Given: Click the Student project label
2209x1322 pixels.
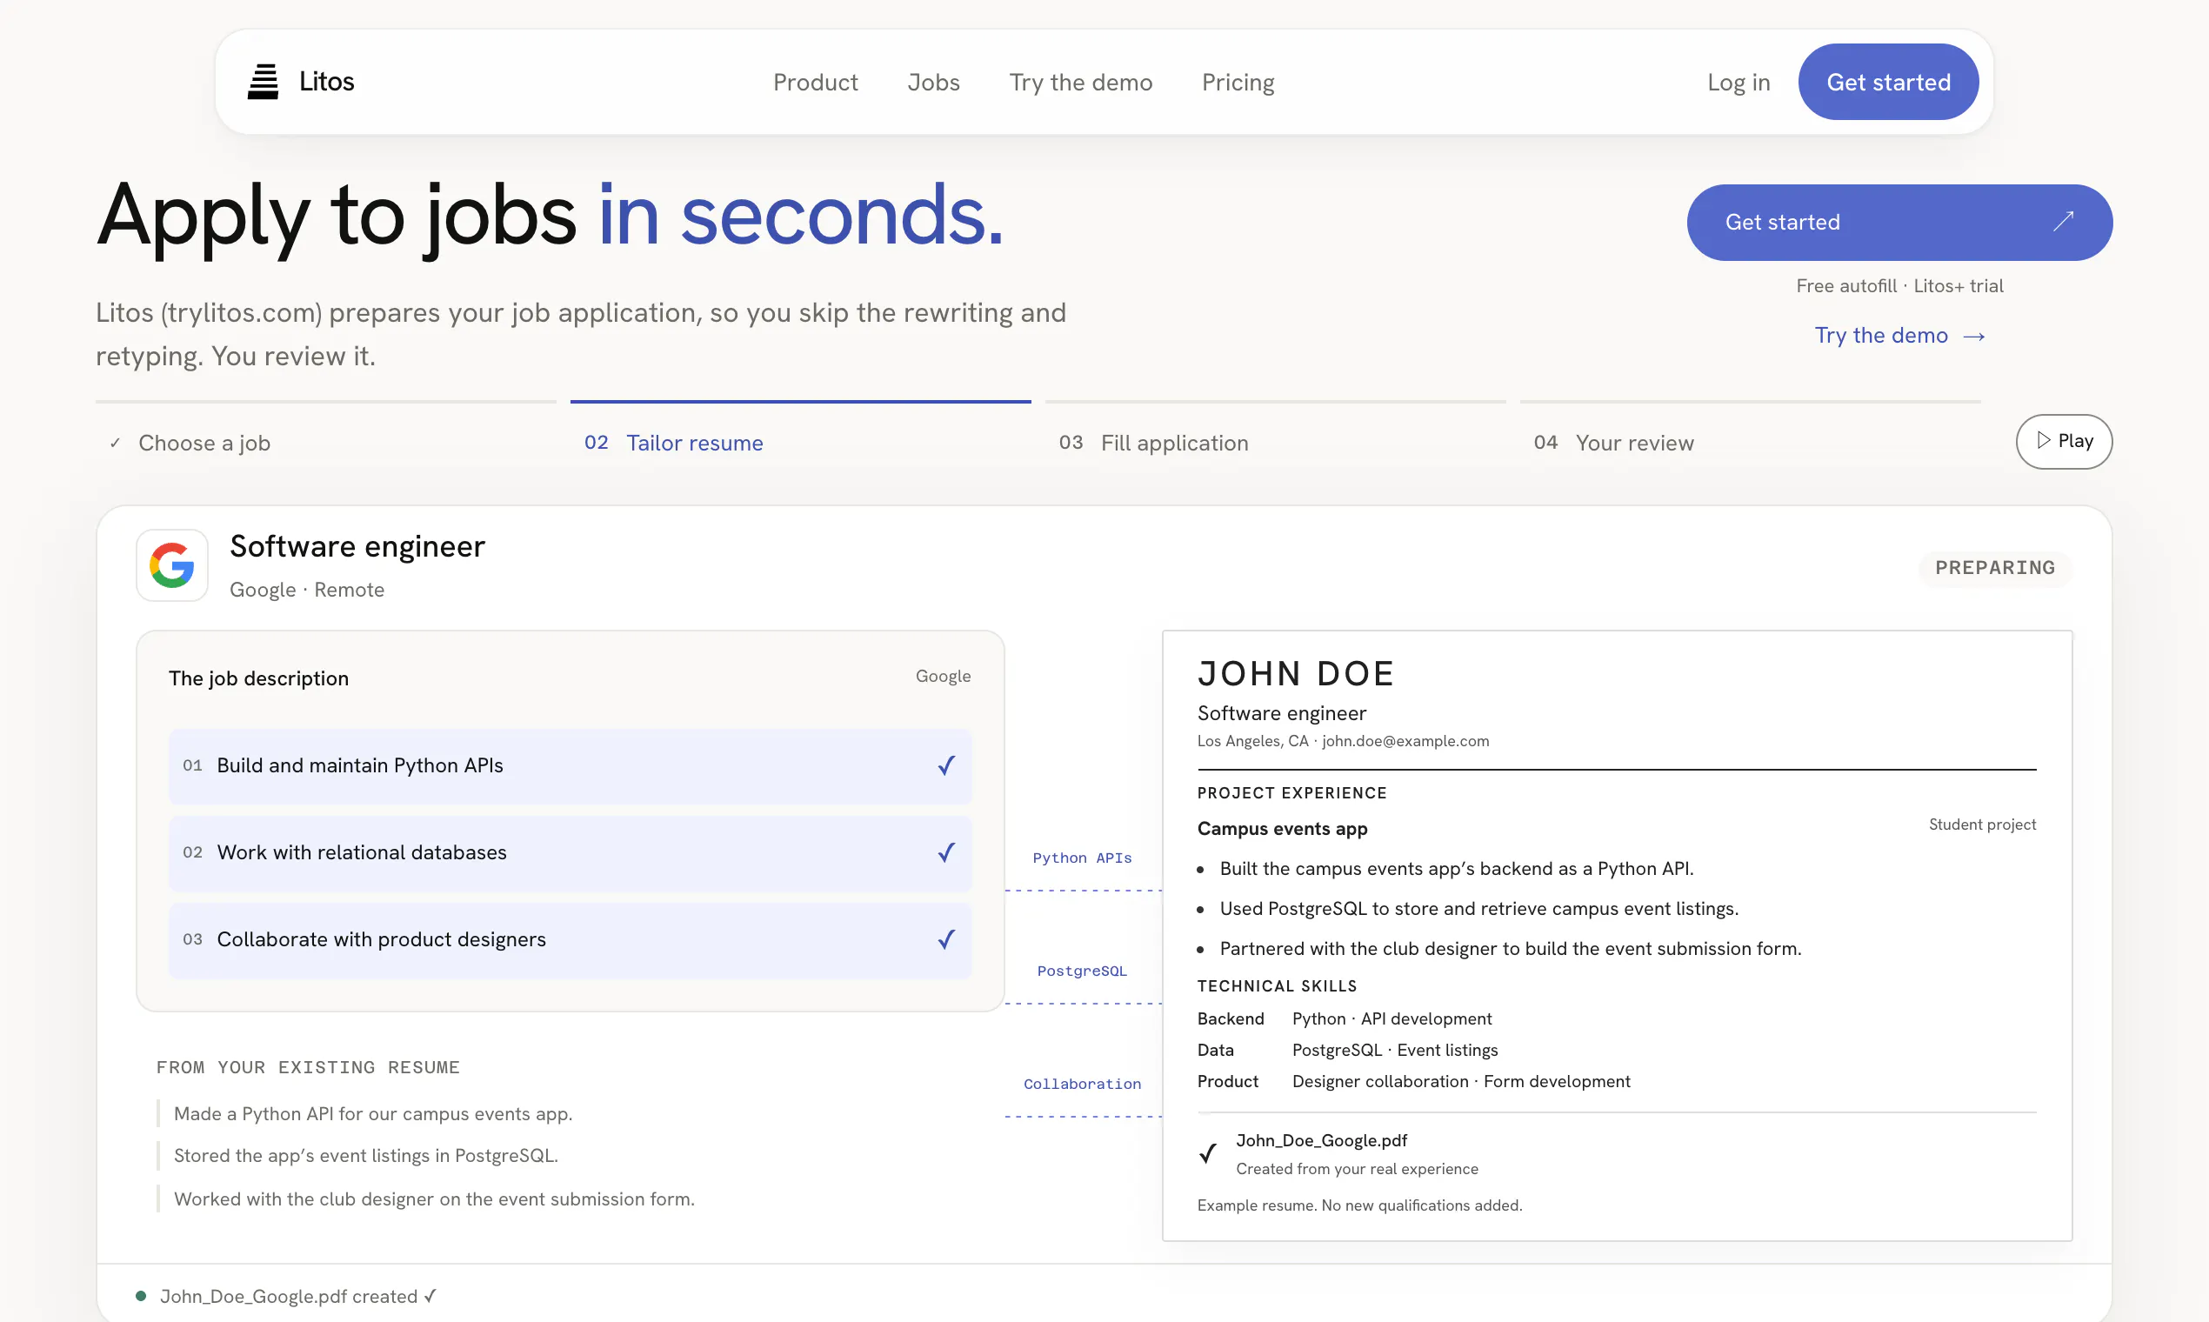Looking at the screenshot, I should (1983, 825).
